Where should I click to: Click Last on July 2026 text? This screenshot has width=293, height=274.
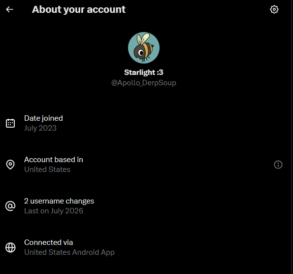(54, 211)
